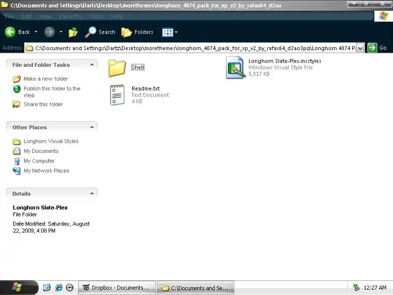Open the Forward history dropdown arrow
The image size is (393, 295).
coord(61,32)
